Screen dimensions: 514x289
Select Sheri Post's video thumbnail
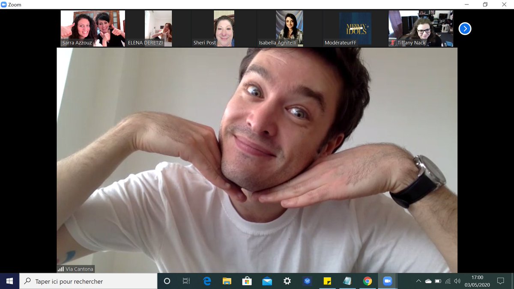pyautogui.click(x=224, y=28)
